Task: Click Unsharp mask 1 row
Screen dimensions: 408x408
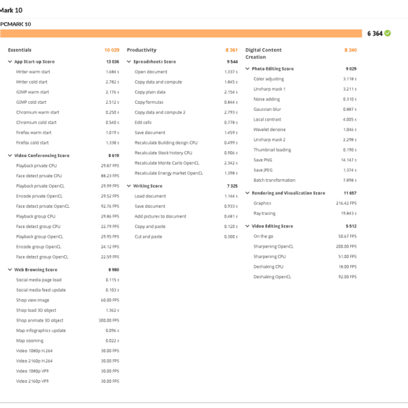Action: coord(305,89)
